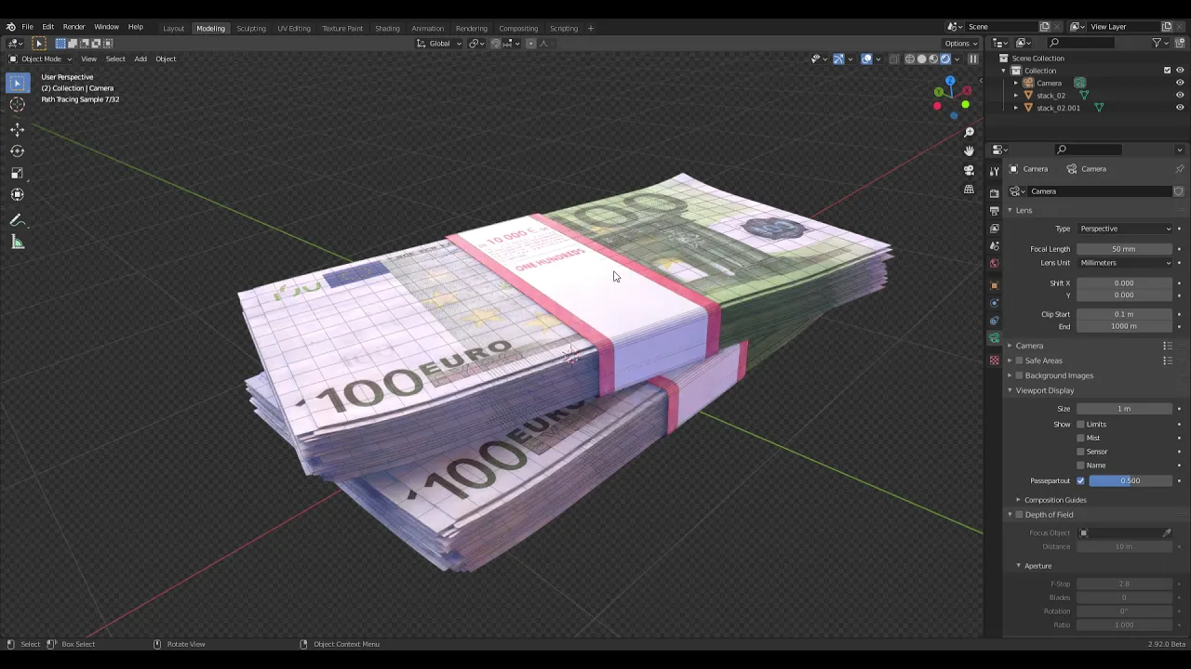Open the Physics properties tab

[x=995, y=303]
